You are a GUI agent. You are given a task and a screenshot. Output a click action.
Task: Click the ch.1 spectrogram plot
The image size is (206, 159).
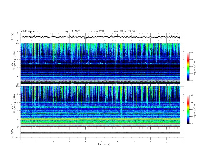100,63
